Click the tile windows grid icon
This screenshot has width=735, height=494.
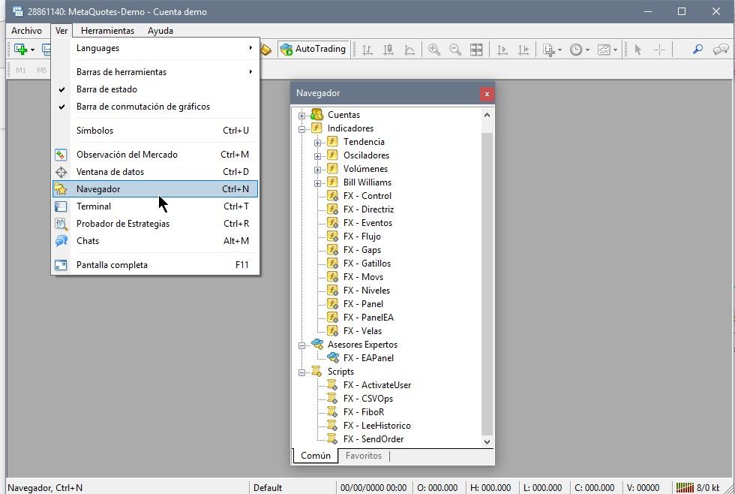point(476,50)
